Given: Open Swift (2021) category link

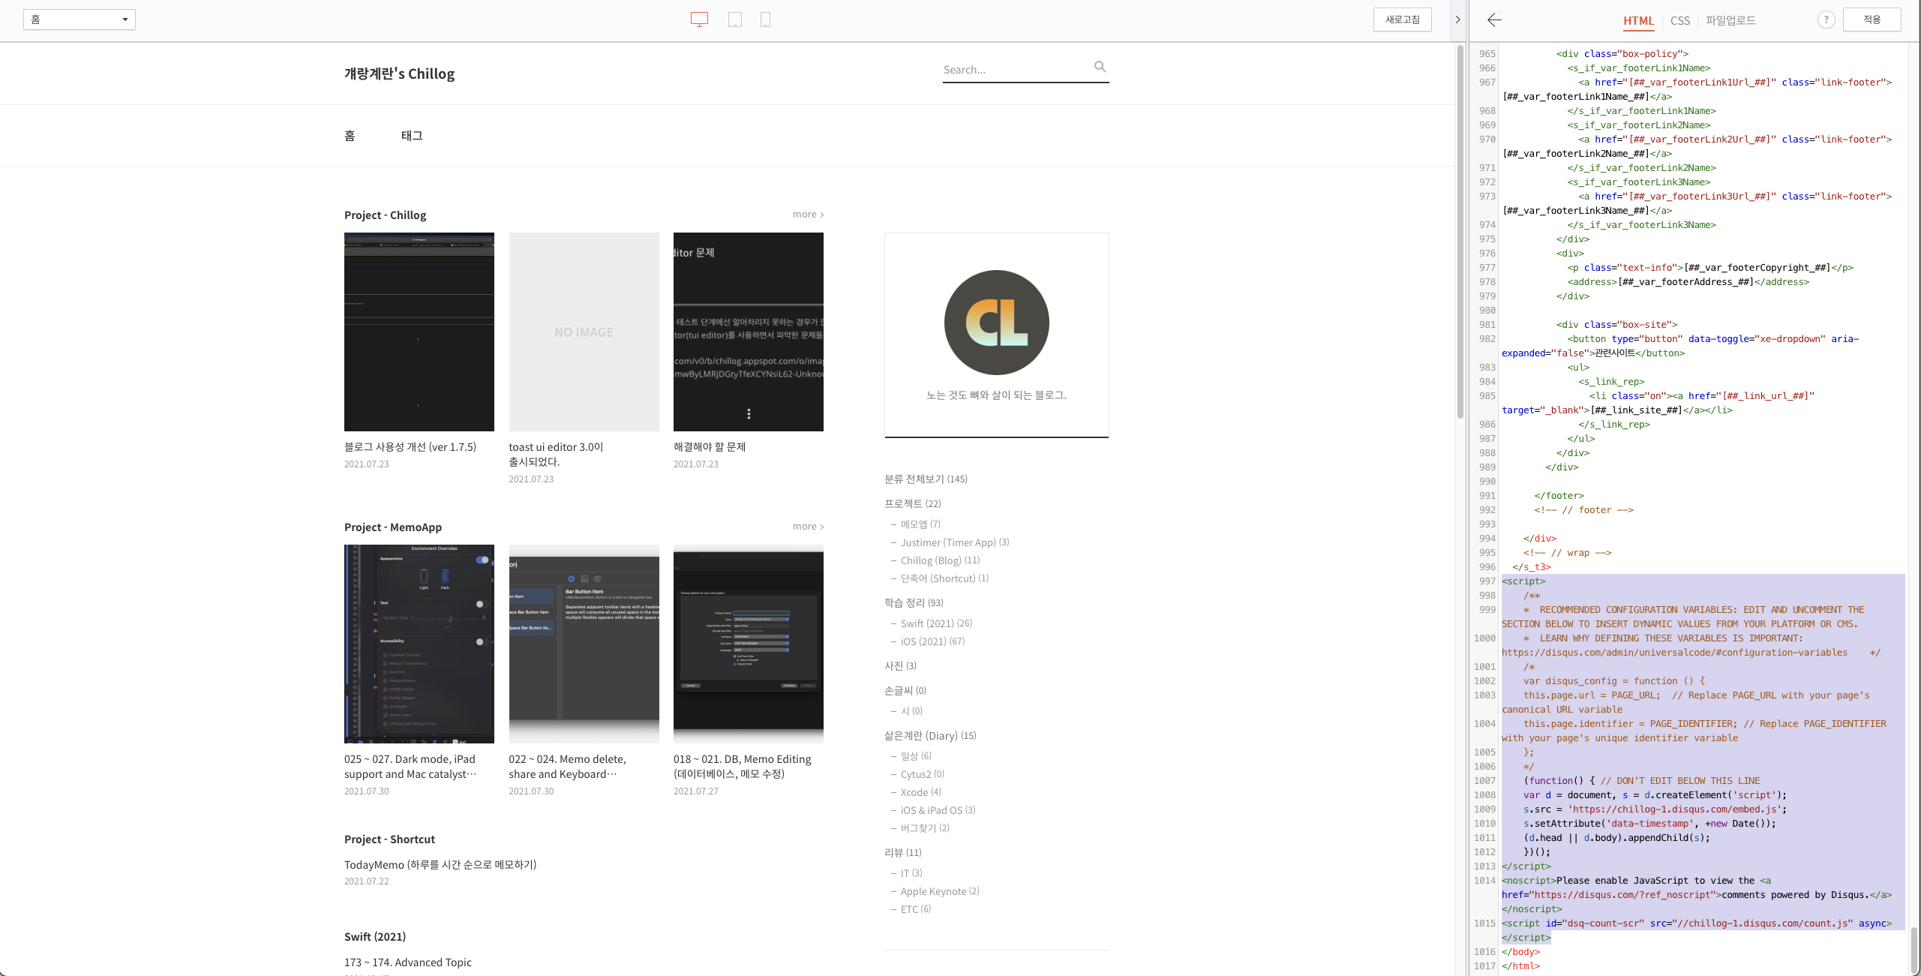Looking at the screenshot, I should (x=926, y=623).
